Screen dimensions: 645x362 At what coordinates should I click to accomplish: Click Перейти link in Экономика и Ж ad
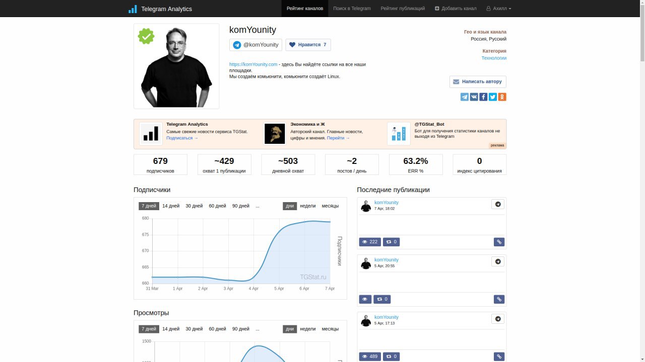pyautogui.click(x=338, y=138)
